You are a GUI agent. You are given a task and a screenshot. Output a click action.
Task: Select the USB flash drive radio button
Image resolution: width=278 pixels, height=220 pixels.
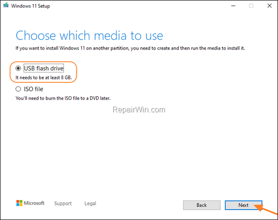[x=18, y=68]
